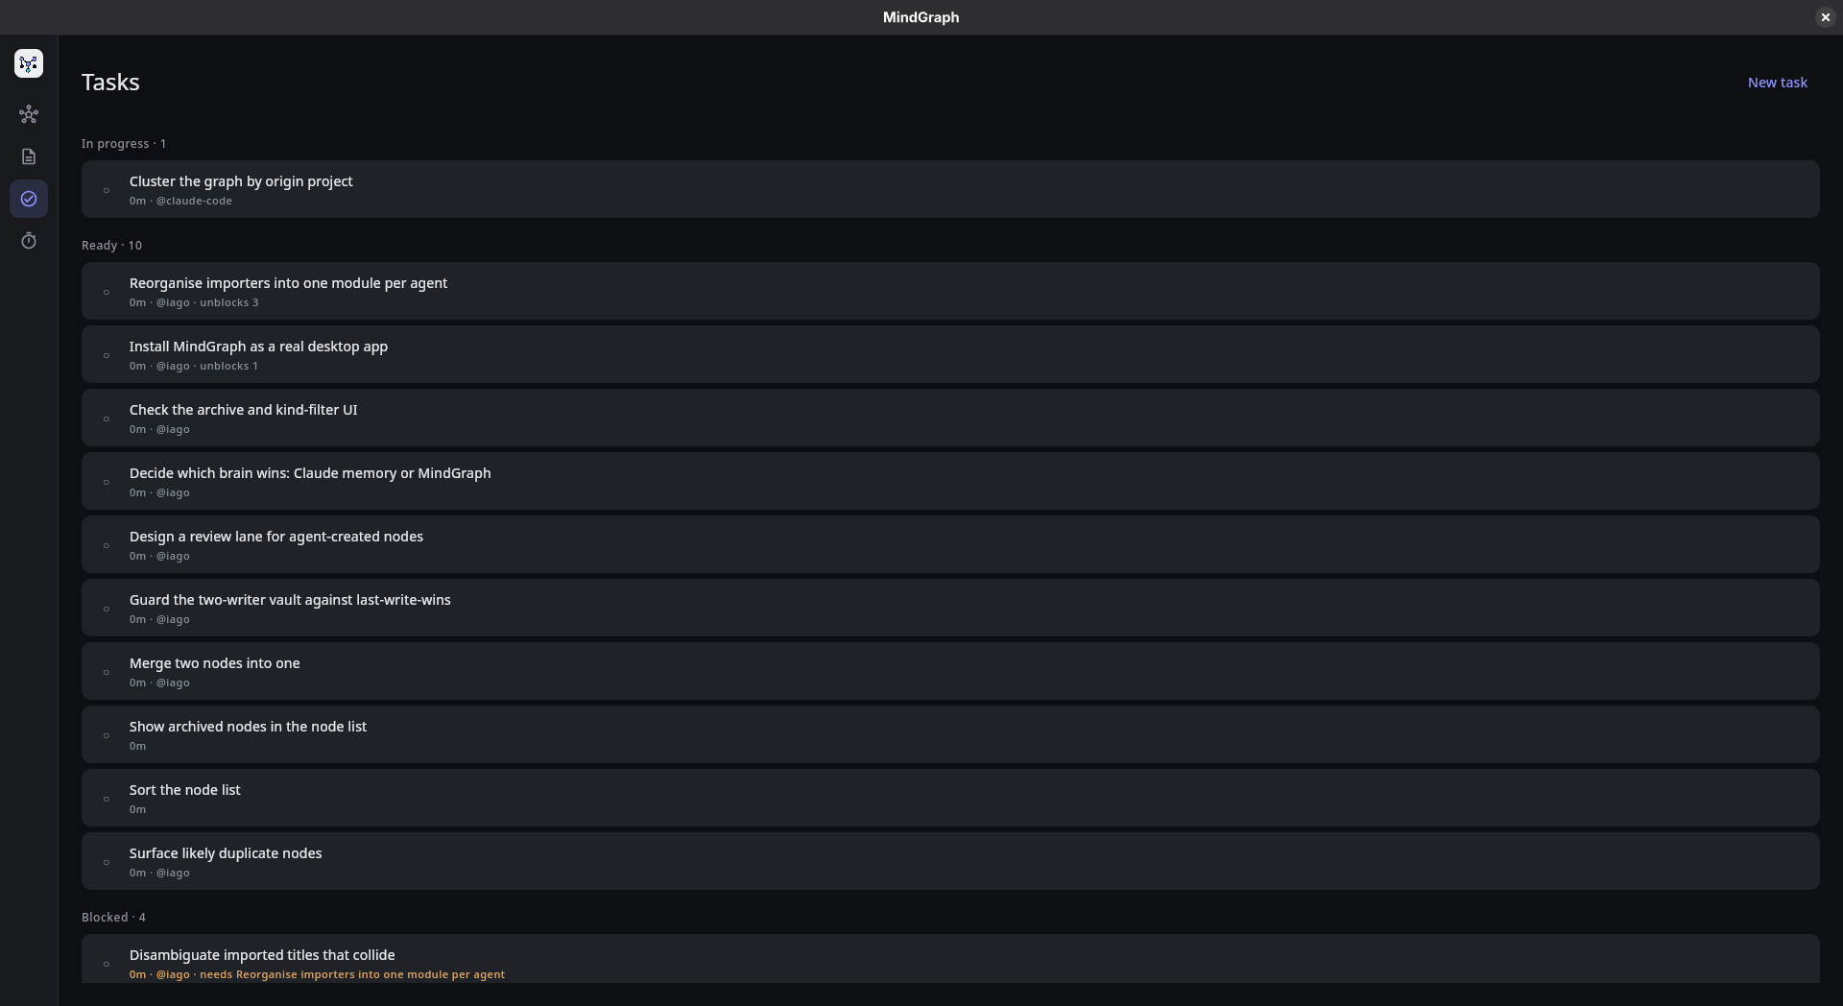This screenshot has width=1843, height=1006.
Task: Open "Install MindGraph as a real desktop app"
Action: click(x=258, y=347)
